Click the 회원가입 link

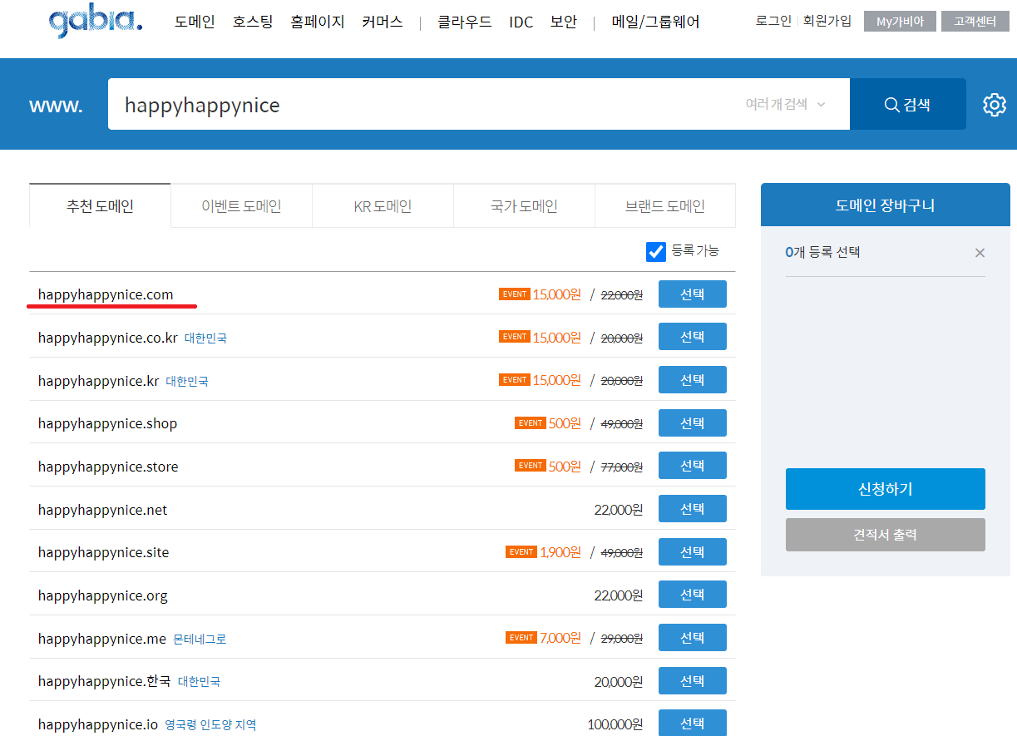pos(827,21)
